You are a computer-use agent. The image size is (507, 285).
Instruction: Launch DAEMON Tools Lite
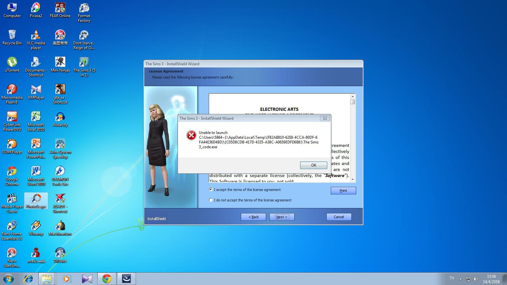pyautogui.click(x=60, y=176)
